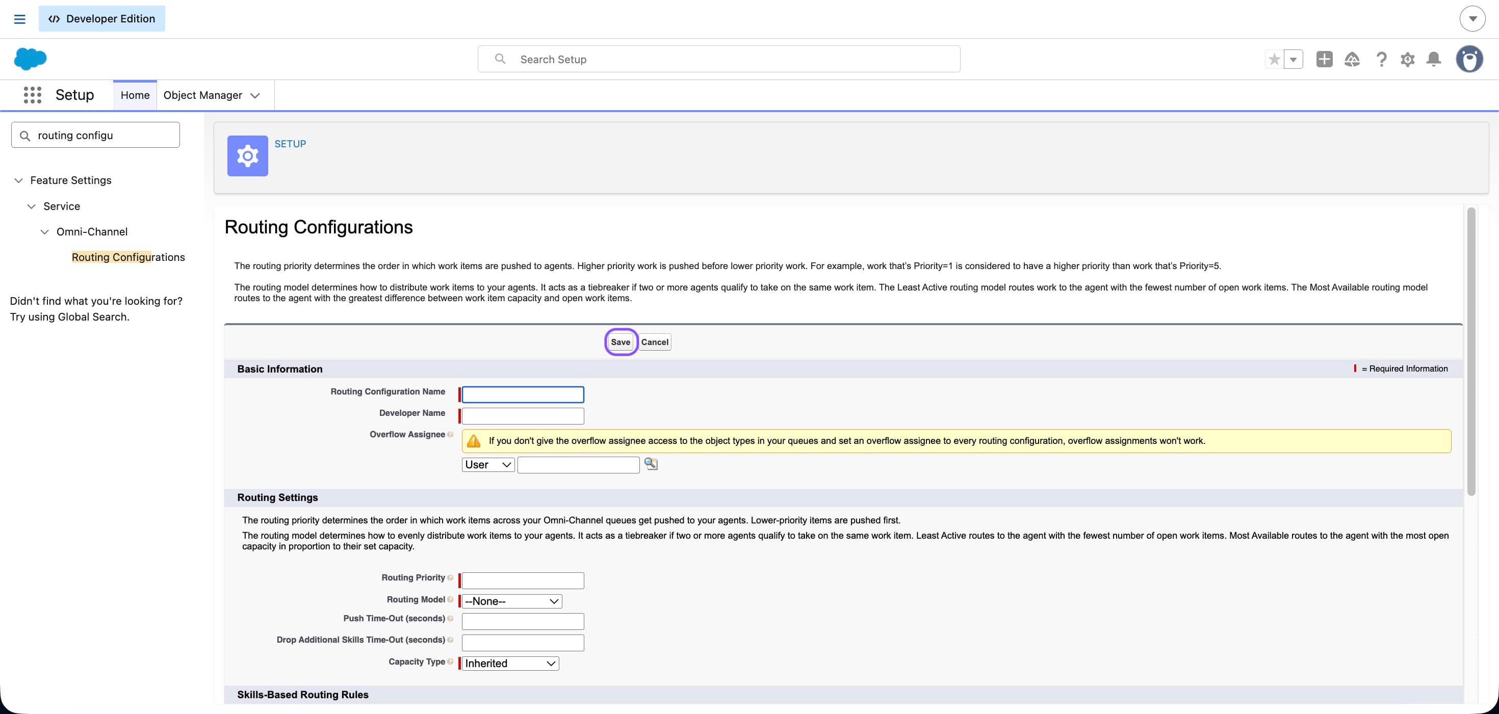Click the Routing Configuration Name field
The width and height of the screenshot is (1499, 714).
click(x=523, y=395)
